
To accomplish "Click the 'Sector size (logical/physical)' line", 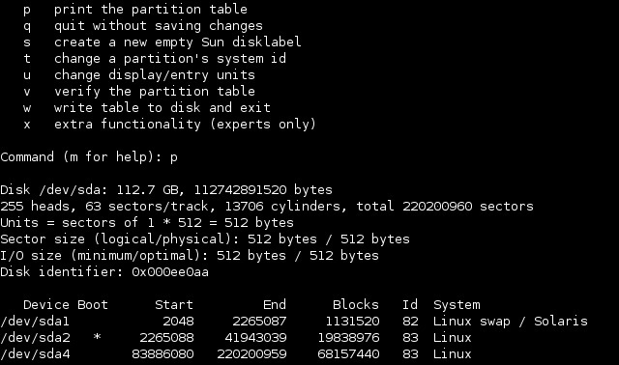I will pos(205,239).
